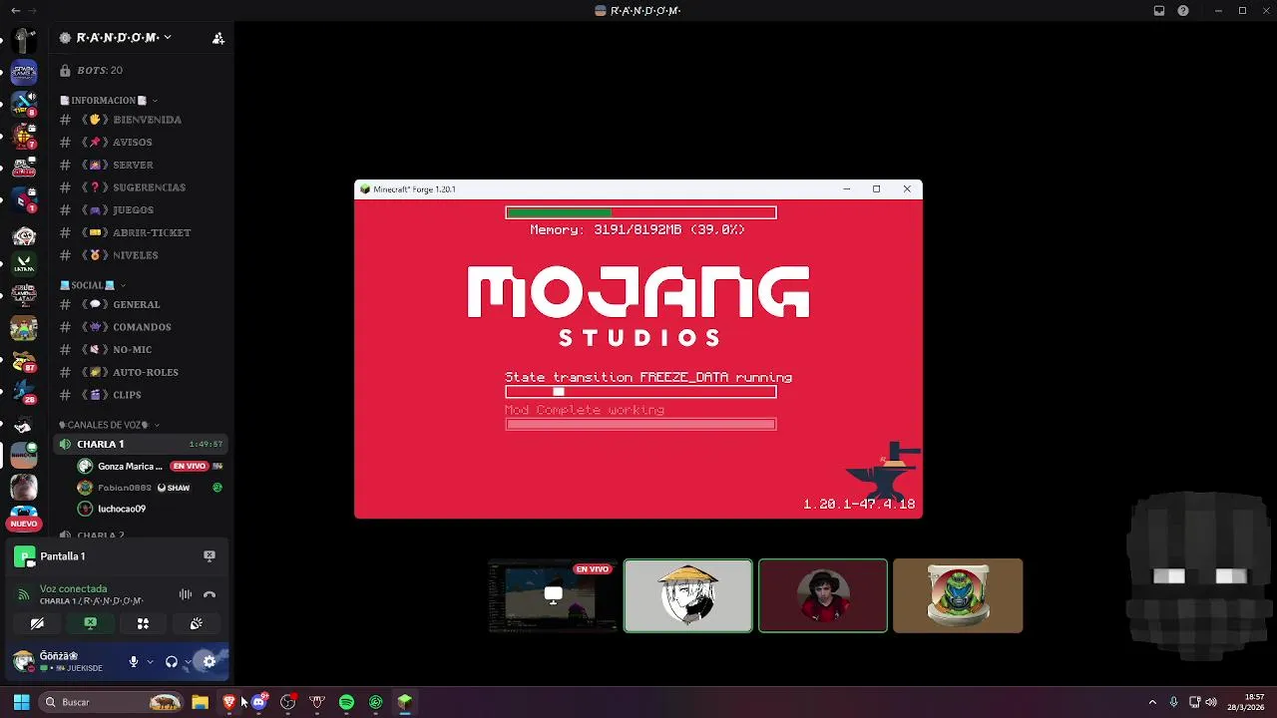The height and width of the screenshot is (718, 1277).
Task: Open microphone input options arrow
Action: [x=150, y=661]
